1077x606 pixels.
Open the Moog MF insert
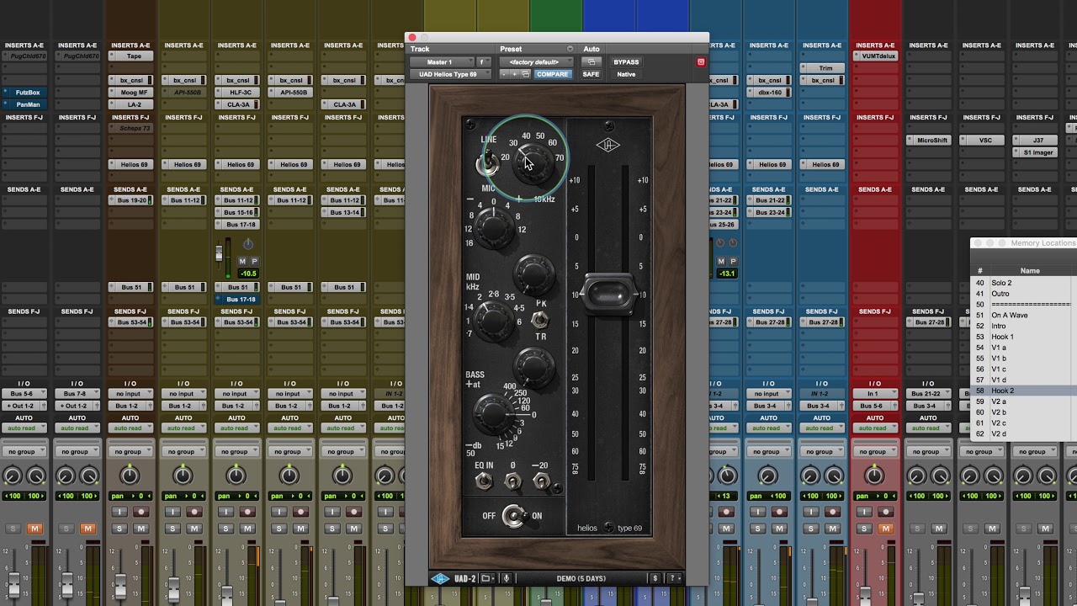(132, 93)
